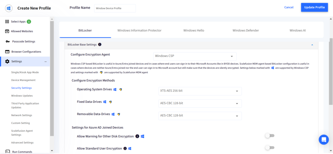
Task: Collapse the BitLocker Base Settings section arrow
Action: click(x=312, y=45)
